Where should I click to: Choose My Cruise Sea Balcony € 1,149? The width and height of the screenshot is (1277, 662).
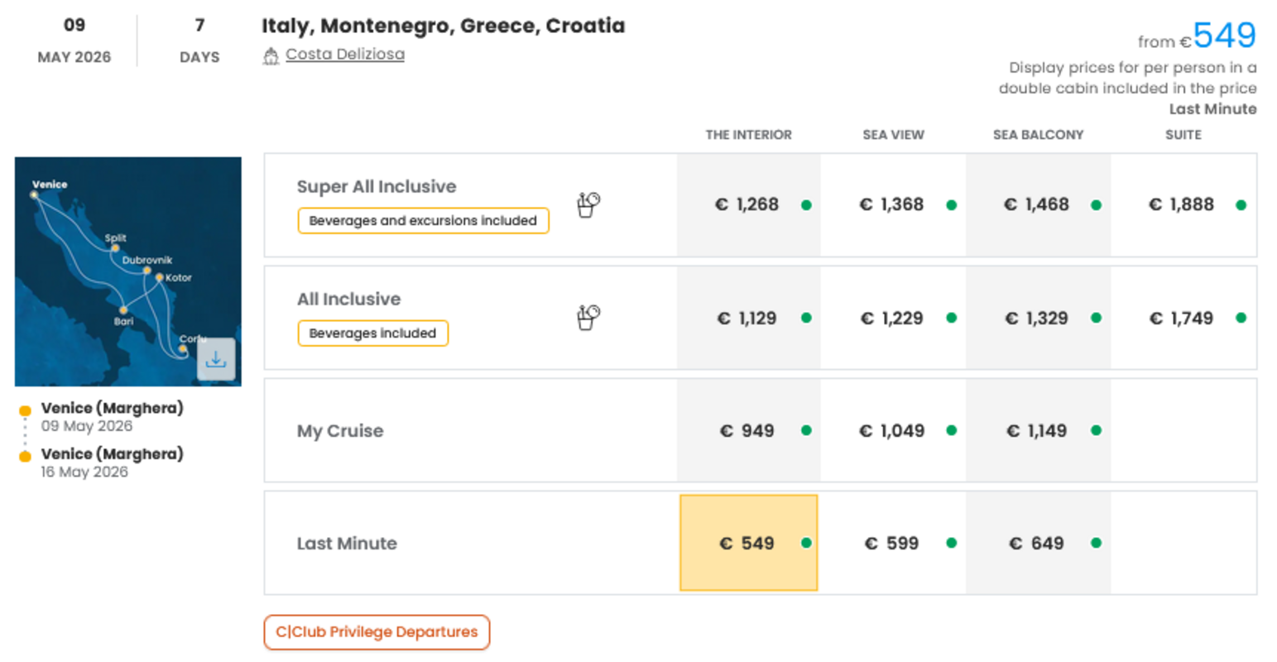click(1037, 430)
